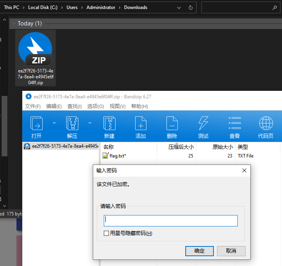Collapse the Today (1) group
The height and width of the screenshot is (266, 282).
pyautogui.click(x=14, y=24)
